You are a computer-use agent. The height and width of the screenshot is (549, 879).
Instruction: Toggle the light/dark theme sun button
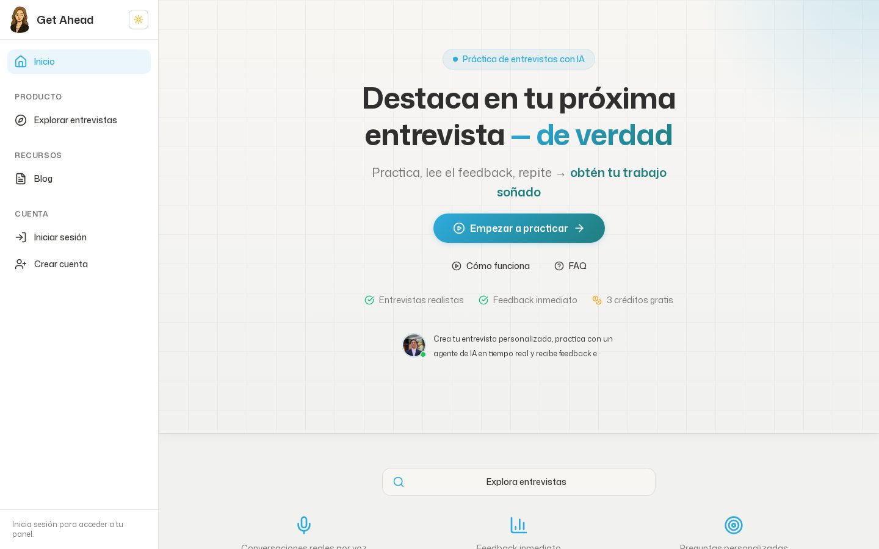pos(139,20)
